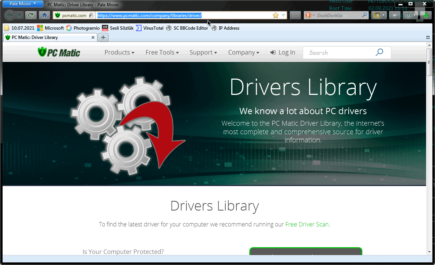This screenshot has height=265, width=435.
Task: Click the selected URL in address bar
Action: point(149,16)
